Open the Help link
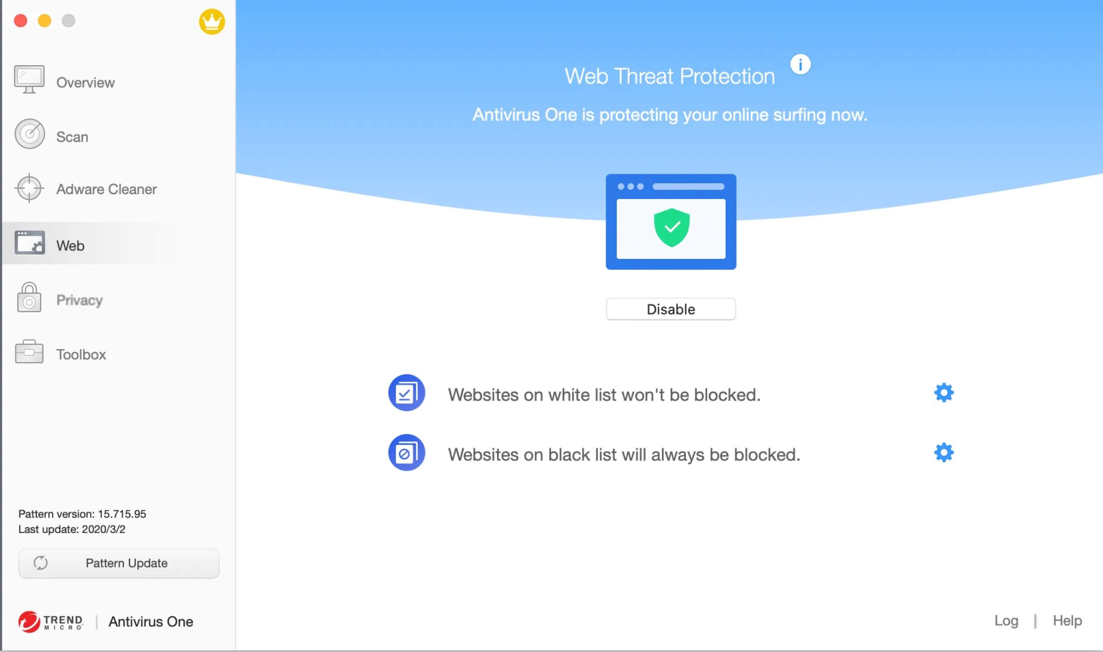 point(1067,621)
